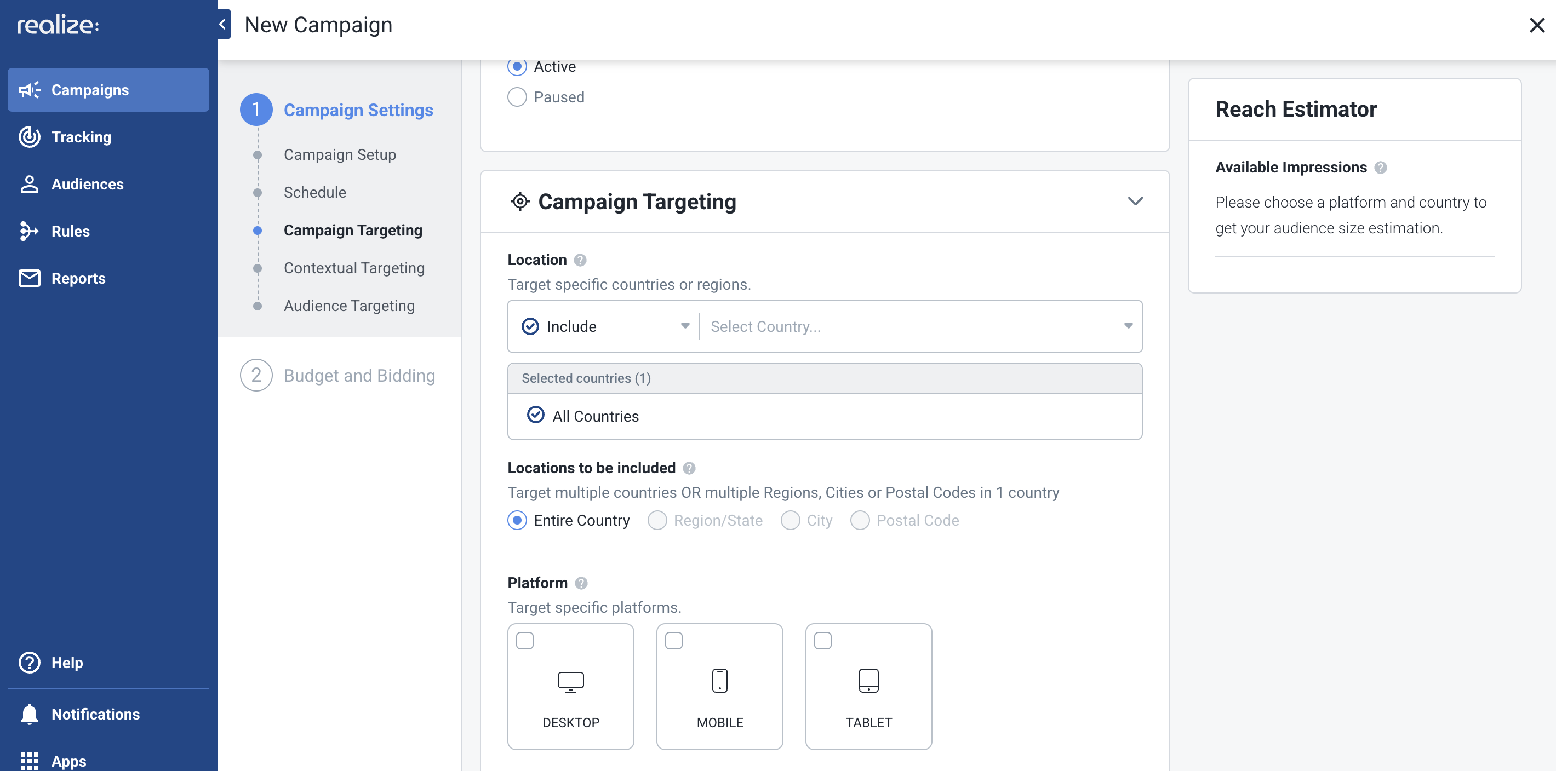
Task: Click the step 2 circle icon
Action: coord(256,375)
